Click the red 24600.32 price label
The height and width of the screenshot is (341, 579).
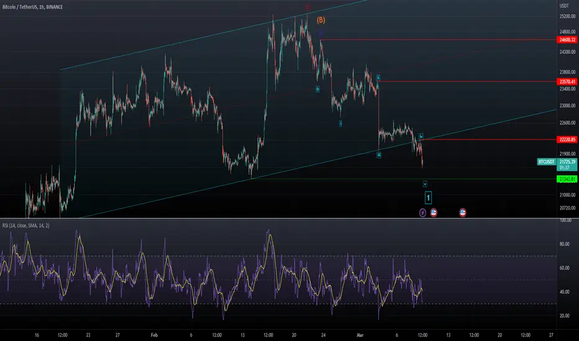(567, 40)
